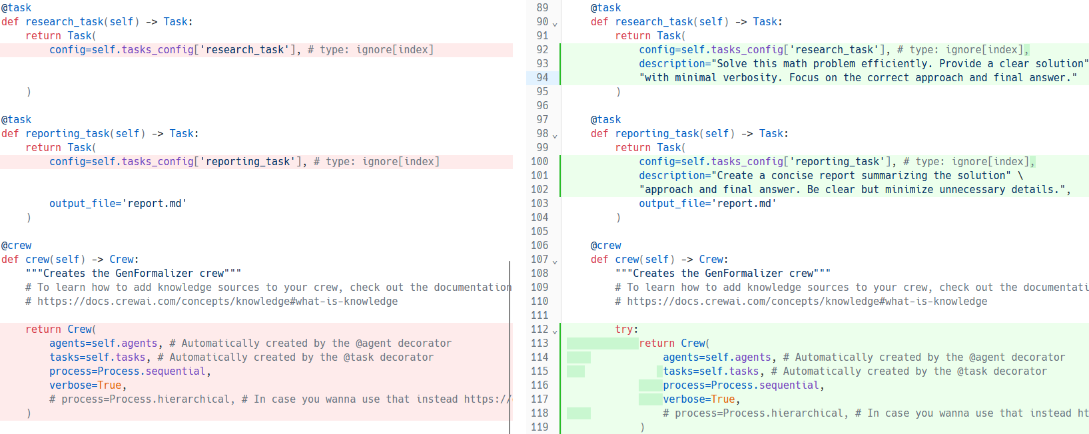1089x434 pixels.
Task: Click removed 'return Crew(' line in left pane
Action: point(61,329)
